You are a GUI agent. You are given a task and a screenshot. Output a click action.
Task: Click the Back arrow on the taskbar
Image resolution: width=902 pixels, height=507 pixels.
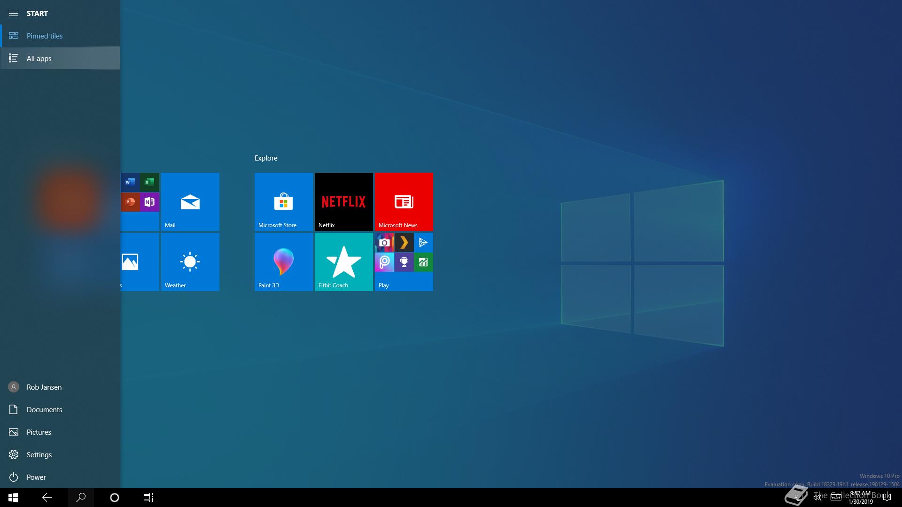tap(47, 498)
